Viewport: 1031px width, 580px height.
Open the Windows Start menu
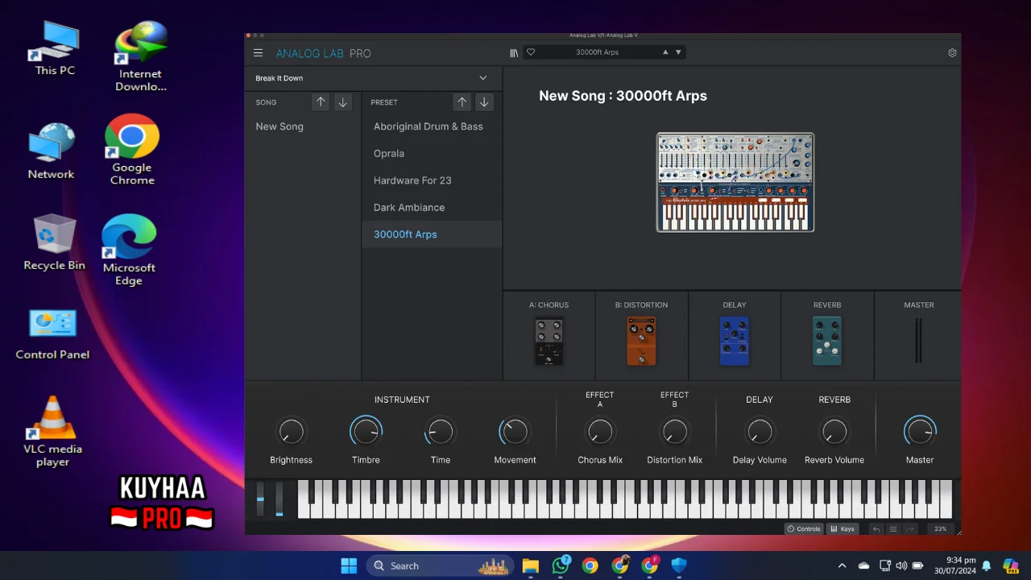[349, 565]
